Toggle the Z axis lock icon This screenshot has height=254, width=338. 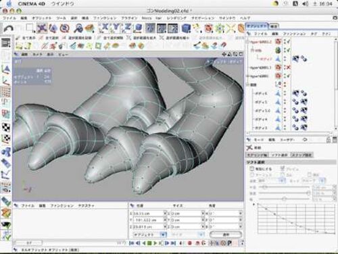(126, 28)
